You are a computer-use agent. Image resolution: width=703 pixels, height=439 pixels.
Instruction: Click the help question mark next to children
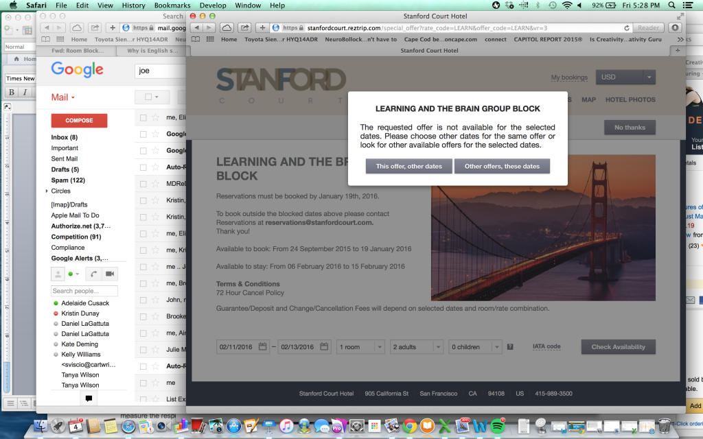tap(510, 346)
